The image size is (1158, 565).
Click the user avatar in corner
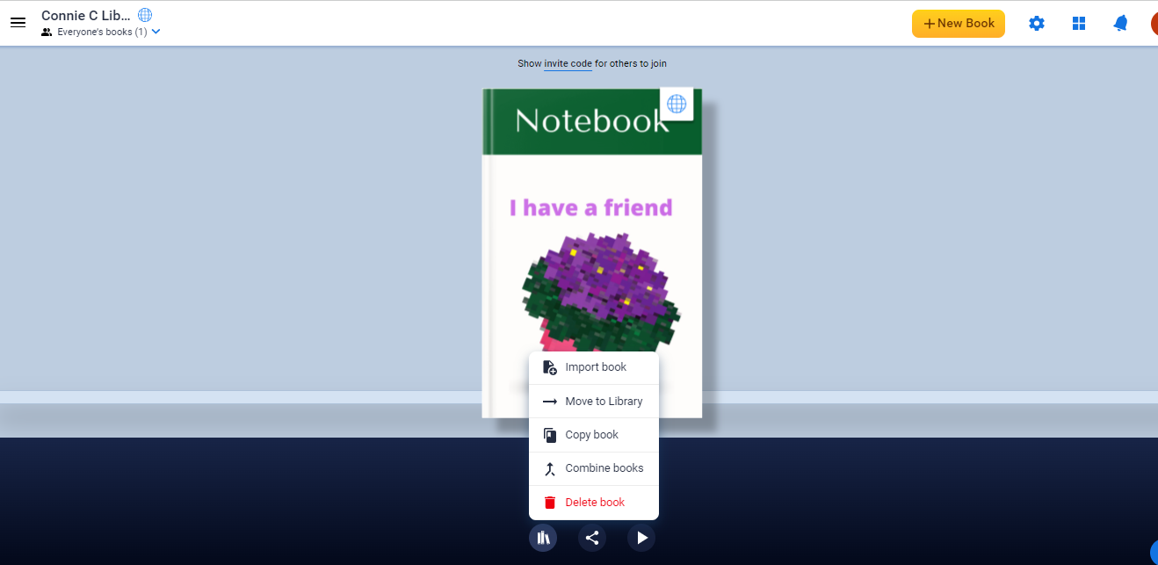1154,24
